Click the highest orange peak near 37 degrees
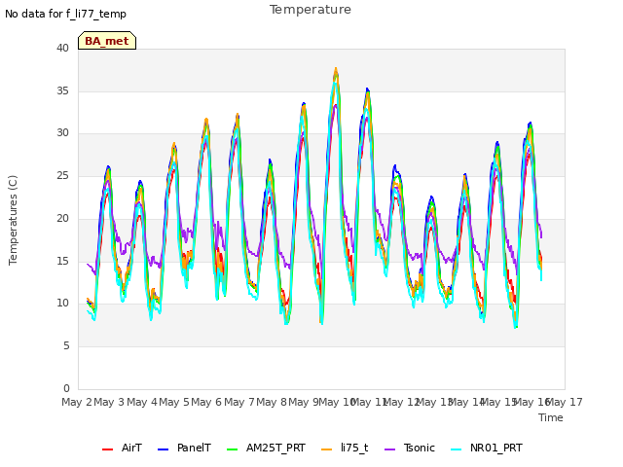 pyautogui.click(x=336, y=70)
